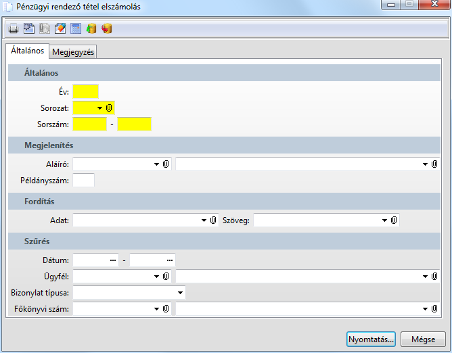Click the Példányszám input field

(x=84, y=181)
